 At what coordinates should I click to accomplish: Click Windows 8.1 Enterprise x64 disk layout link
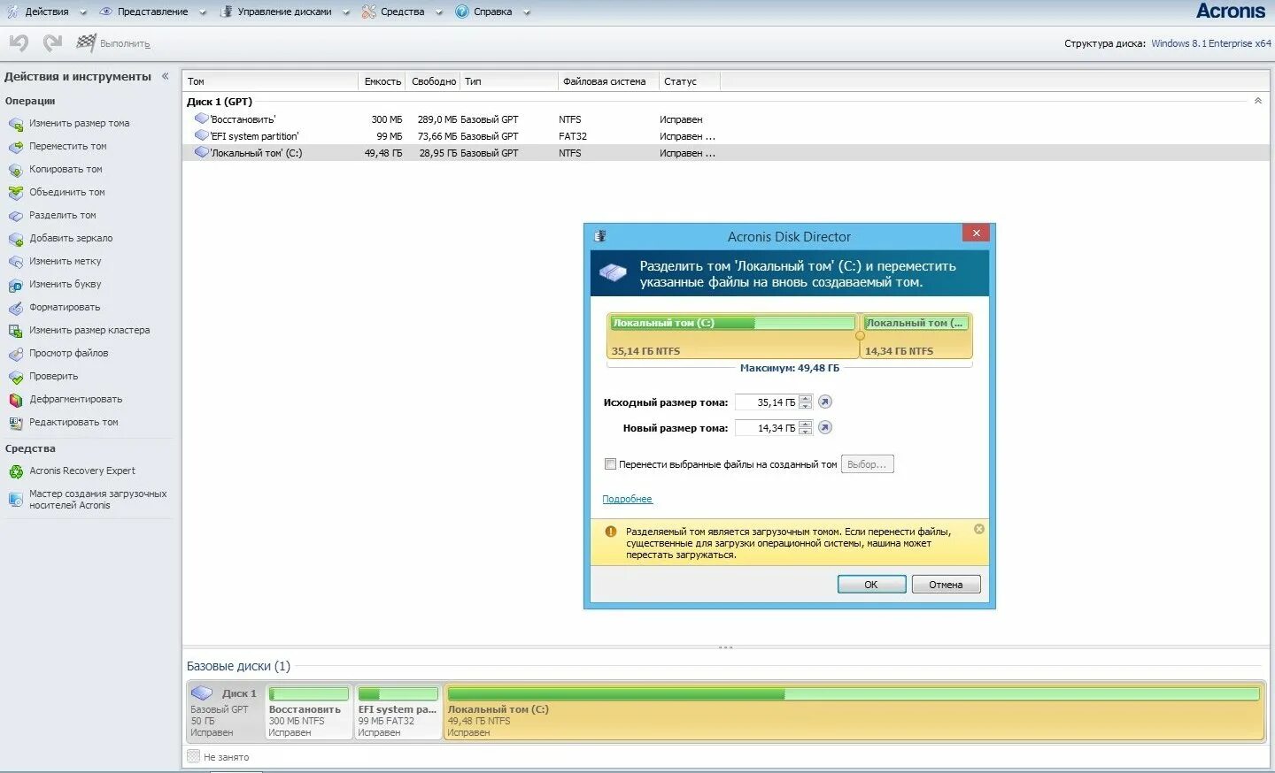point(1210,43)
